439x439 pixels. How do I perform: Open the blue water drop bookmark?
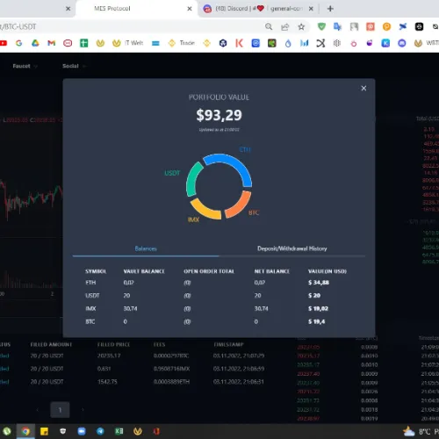point(288,43)
